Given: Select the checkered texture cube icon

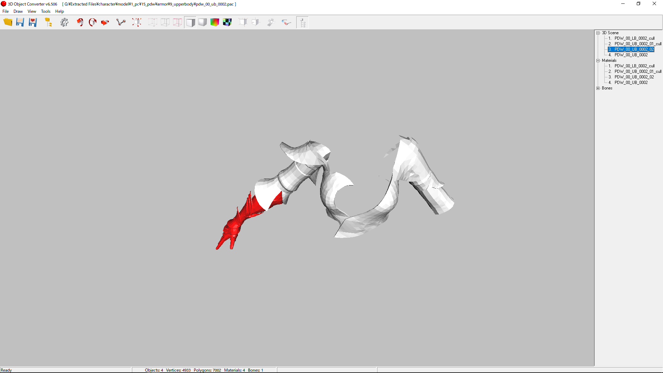Looking at the screenshot, I should click(x=227, y=22).
